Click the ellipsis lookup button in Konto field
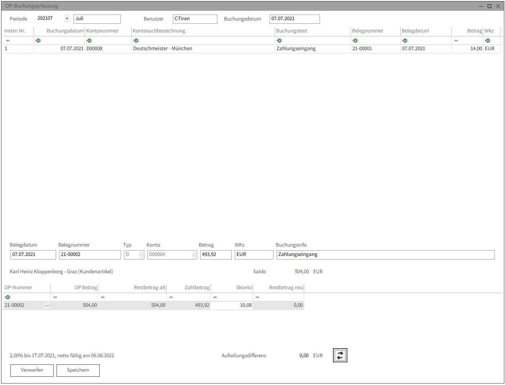 pos(194,255)
